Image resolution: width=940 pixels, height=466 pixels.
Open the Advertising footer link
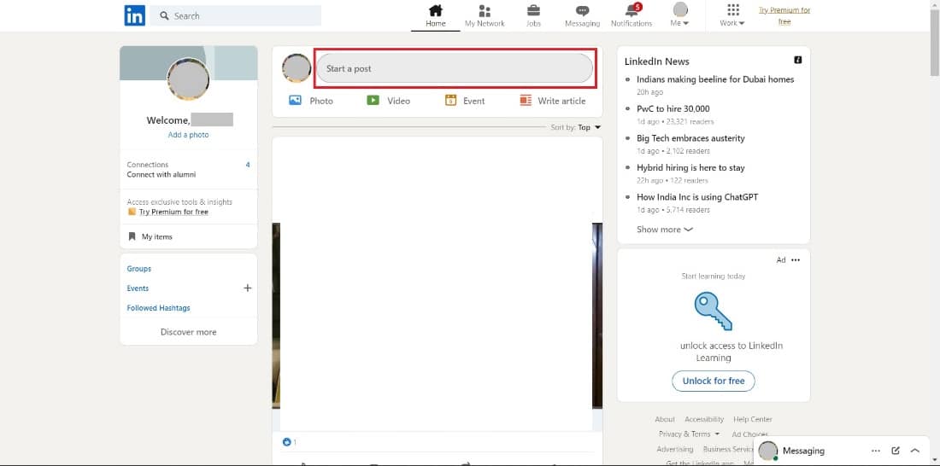click(x=675, y=449)
